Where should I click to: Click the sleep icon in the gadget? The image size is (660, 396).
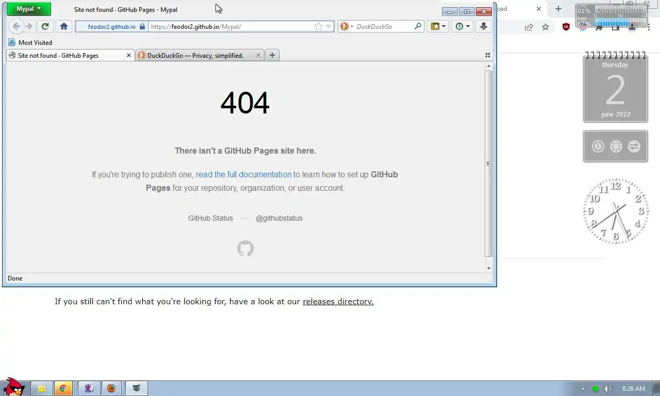tap(616, 146)
